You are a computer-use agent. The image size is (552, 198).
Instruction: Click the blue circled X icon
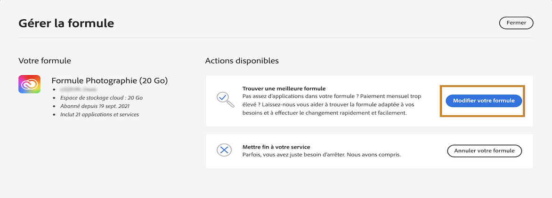tap(224, 150)
